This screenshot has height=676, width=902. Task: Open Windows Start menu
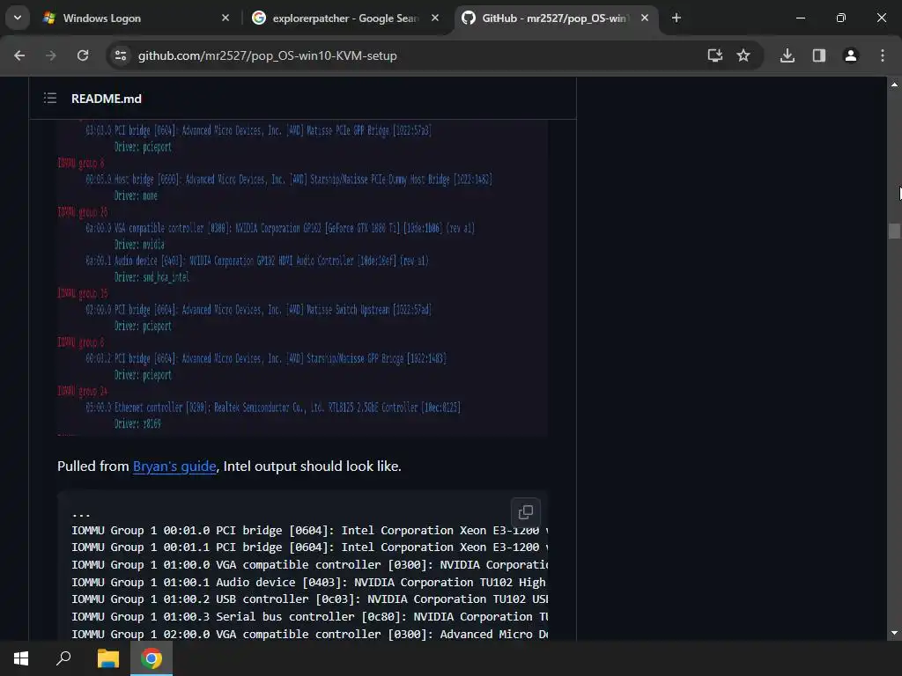point(21,658)
